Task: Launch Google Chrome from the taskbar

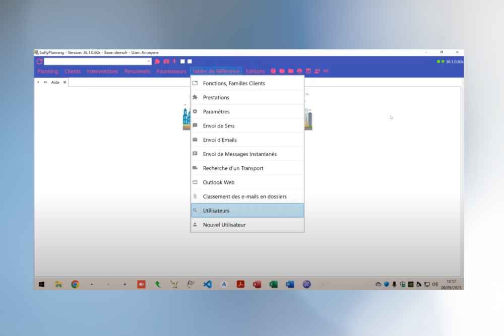Action: coord(75,284)
